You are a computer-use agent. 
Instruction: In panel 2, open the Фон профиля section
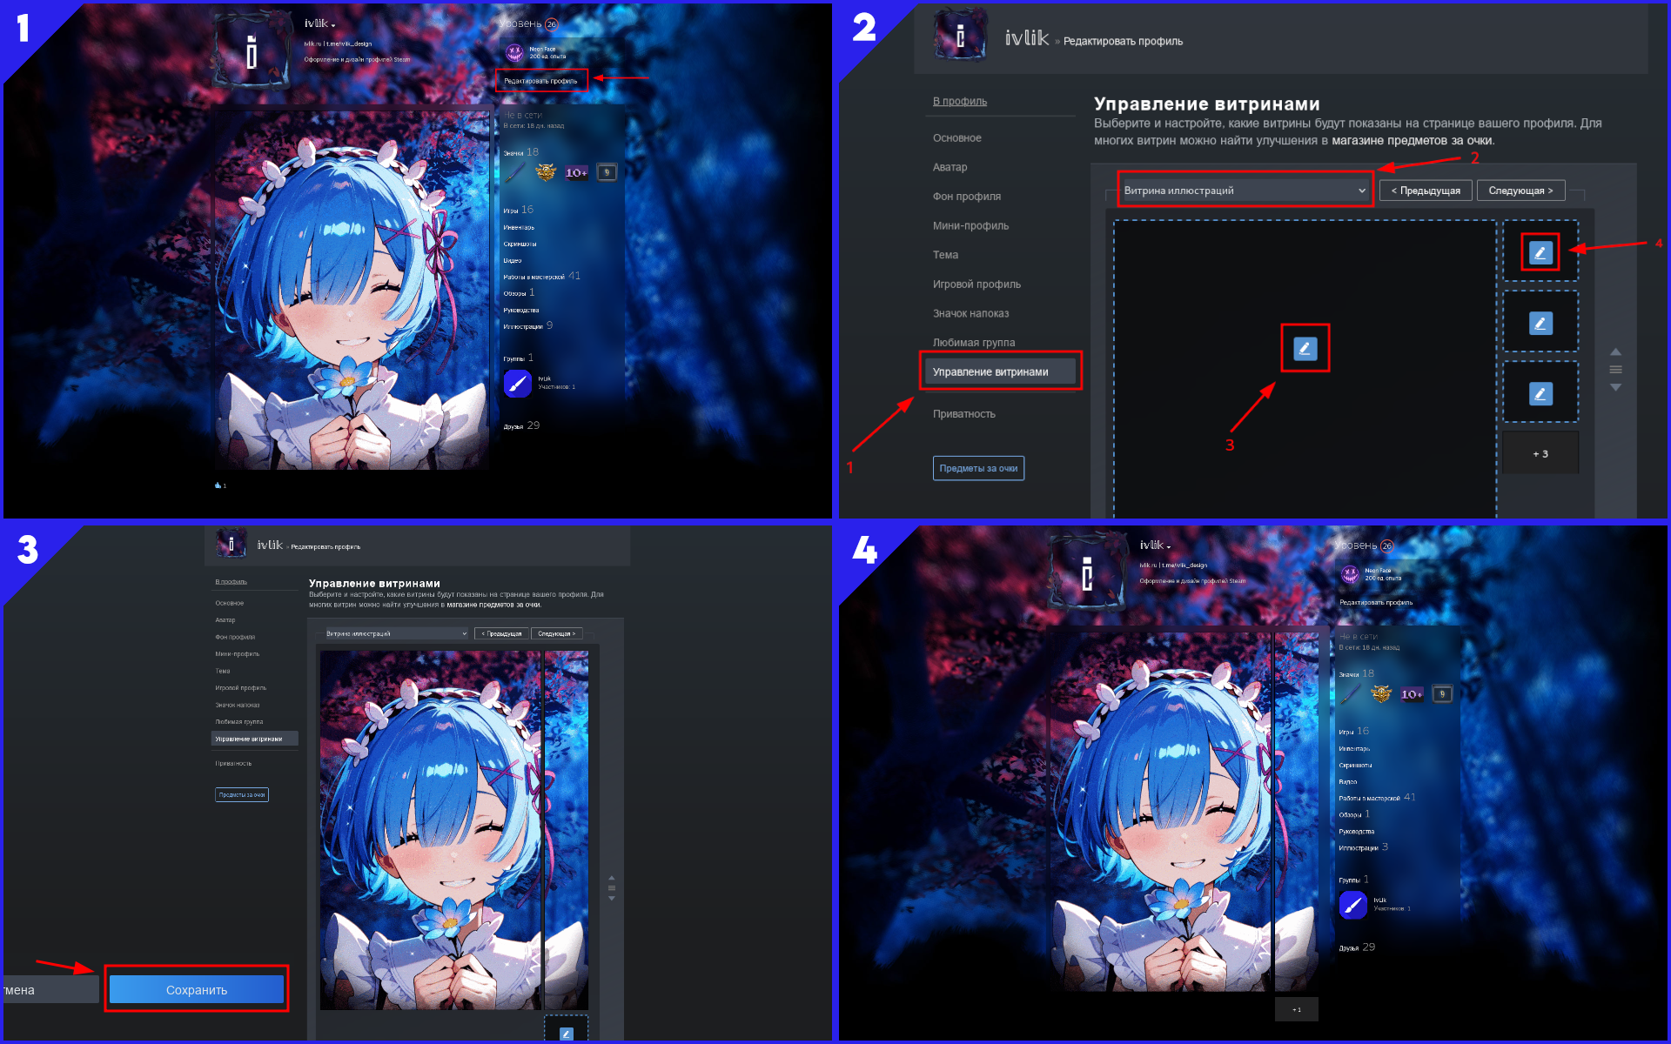coord(967,197)
